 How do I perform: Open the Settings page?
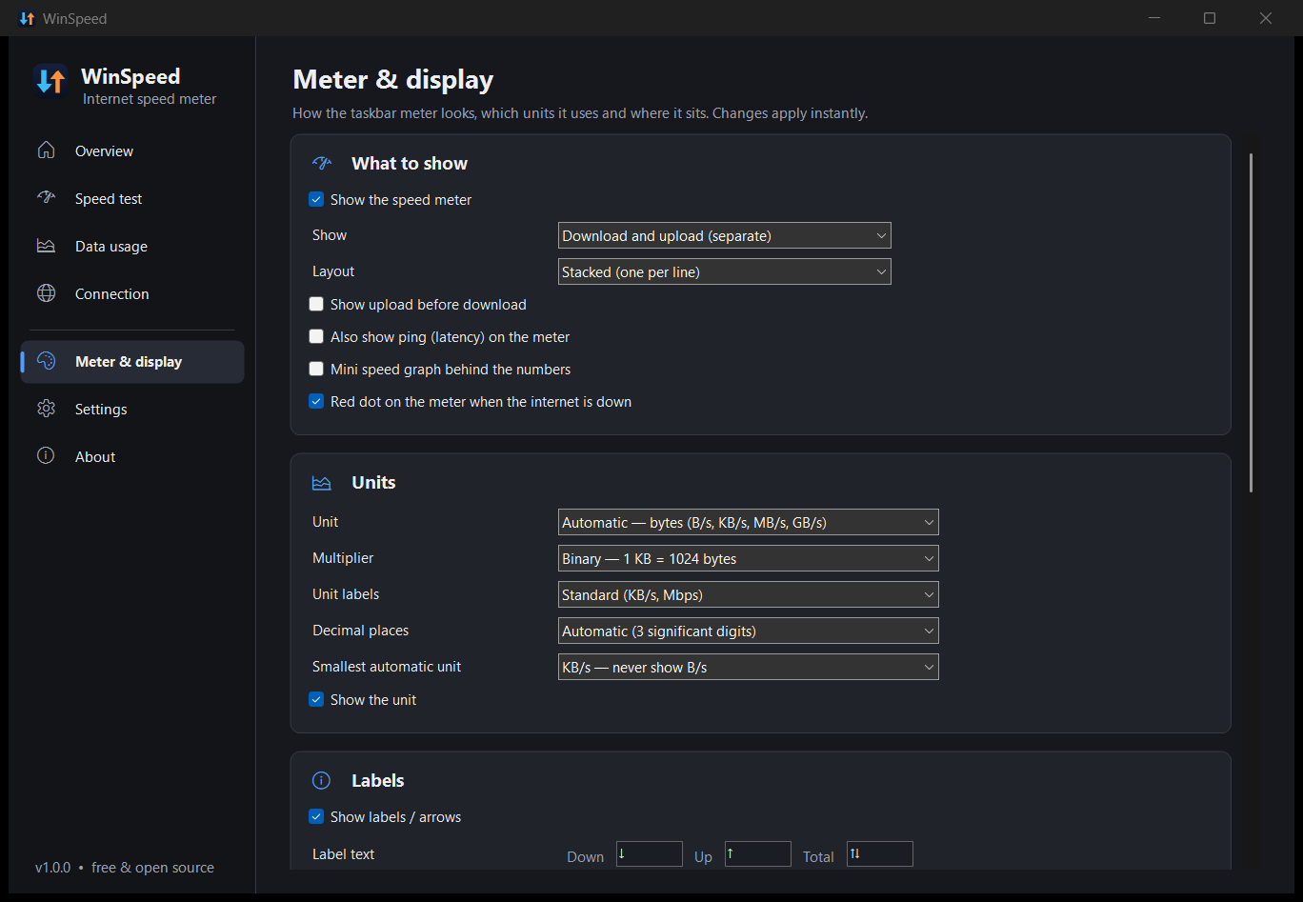[x=132, y=409]
